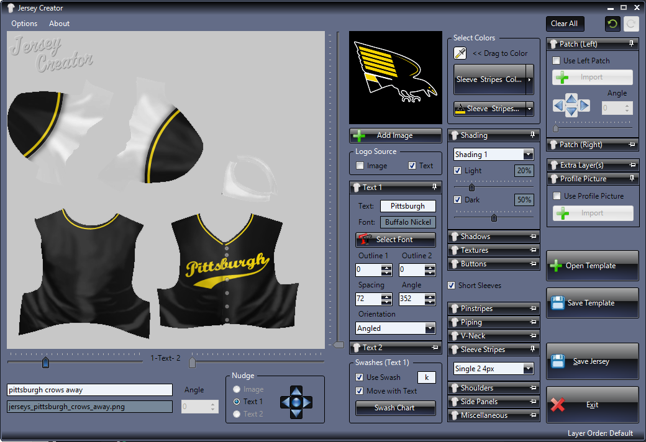Pin the Profile Picture panel

pyautogui.click(x=632, y=178)
